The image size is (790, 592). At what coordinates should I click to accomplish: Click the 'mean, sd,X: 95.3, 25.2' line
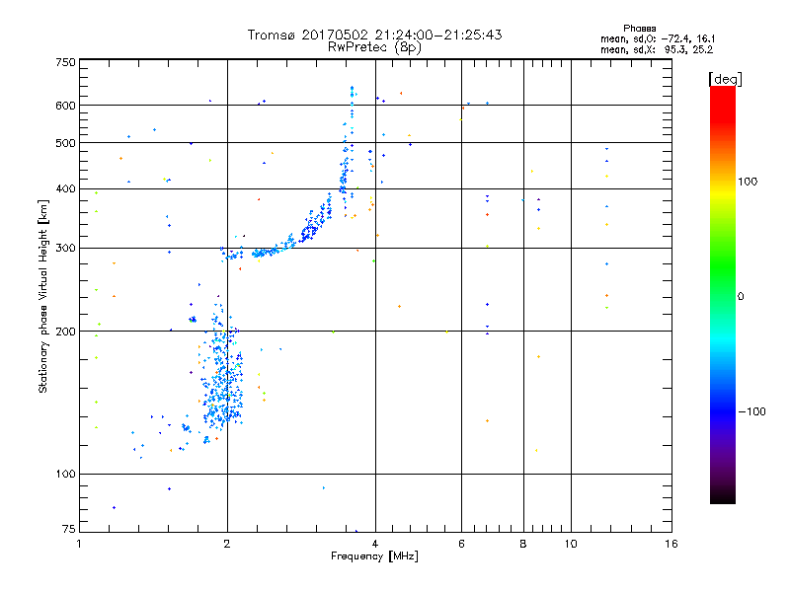657,49
